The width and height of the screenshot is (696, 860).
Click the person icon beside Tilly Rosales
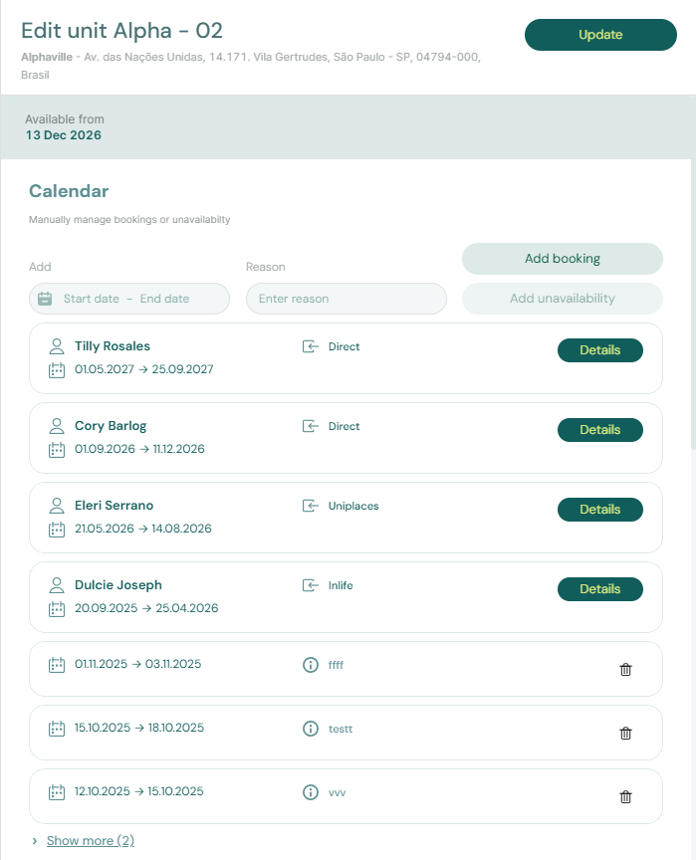(57, 346)
